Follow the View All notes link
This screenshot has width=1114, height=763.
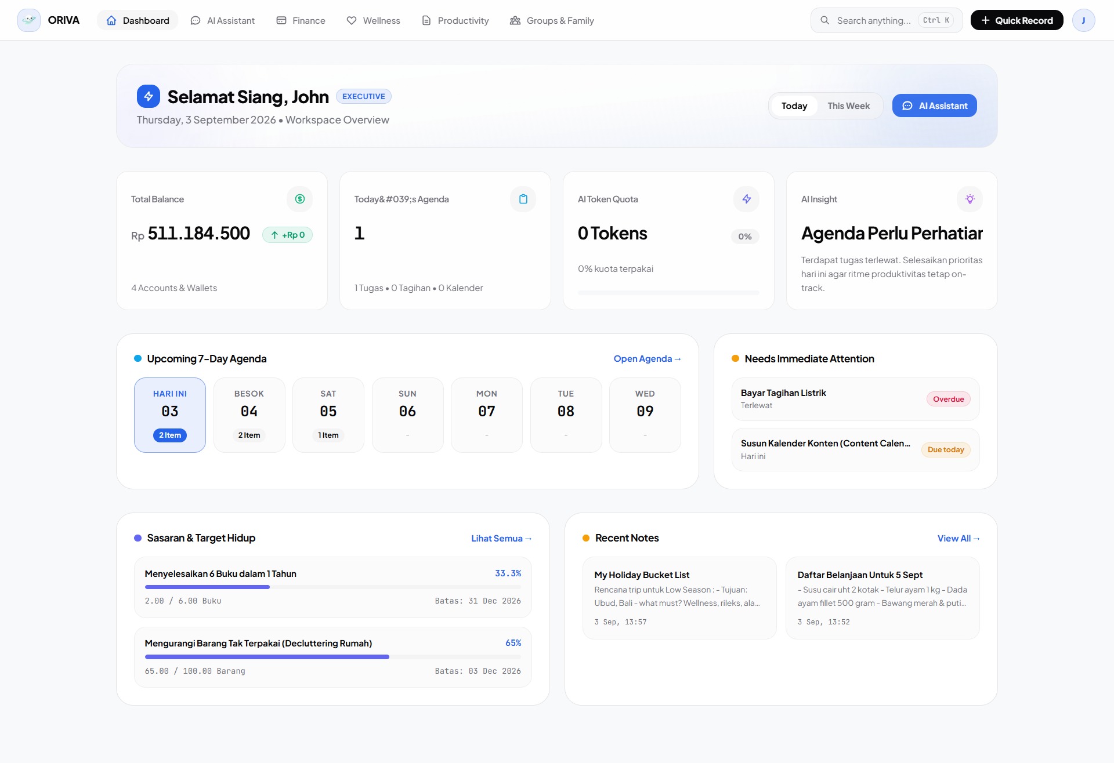959,539
